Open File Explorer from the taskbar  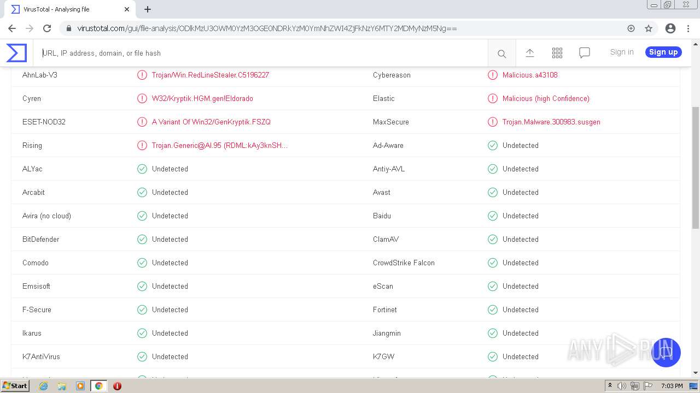(x=62, y=385)
